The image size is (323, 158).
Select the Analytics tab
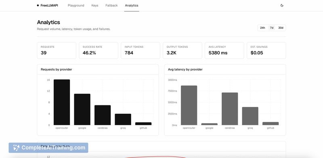click(x=132, y=6)
